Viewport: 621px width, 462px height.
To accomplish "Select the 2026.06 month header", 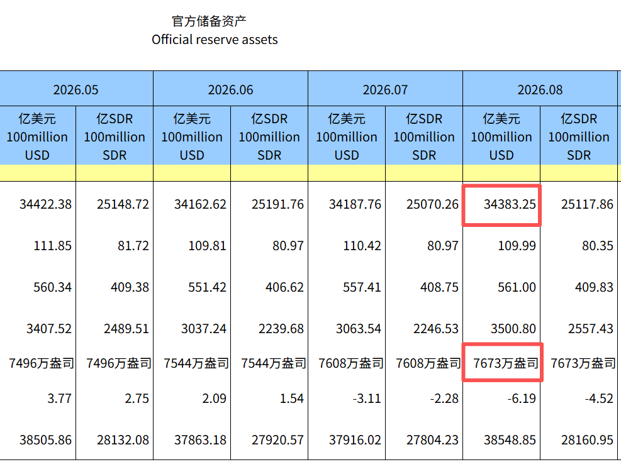I will click(230, 90).
